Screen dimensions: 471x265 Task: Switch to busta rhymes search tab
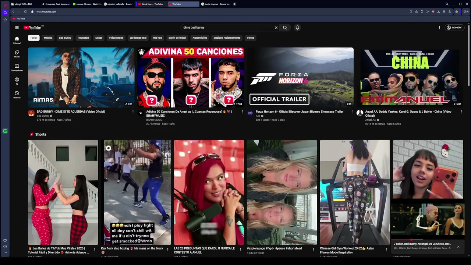(x=215, y=4)
